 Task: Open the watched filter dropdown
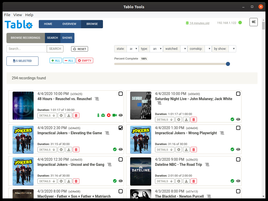[x=184, y=49]
